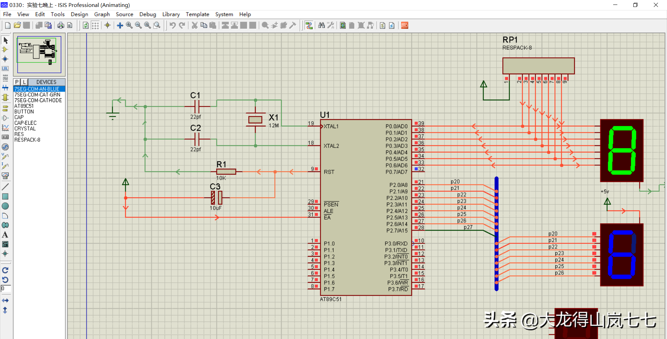Image resolution: width=667 pixels, height=339 pixels.
Task: Click the Open Design folder icon
Action: click(17, 25)
